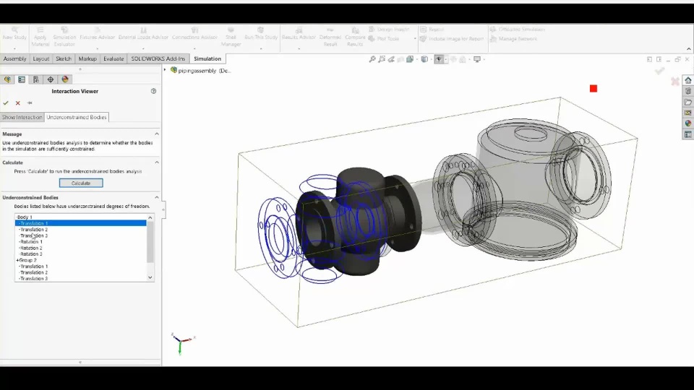Select Rotation 2 under Body 1
The height and width of the screenshot is (390, 694).
81,248
